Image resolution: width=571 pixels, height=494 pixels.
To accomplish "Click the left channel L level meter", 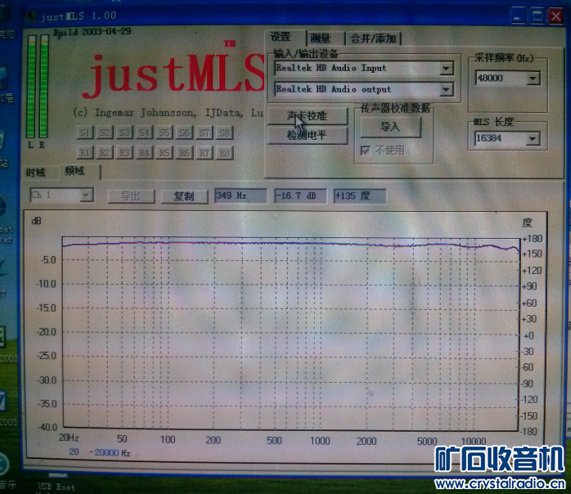I will (x=31, y=86).
